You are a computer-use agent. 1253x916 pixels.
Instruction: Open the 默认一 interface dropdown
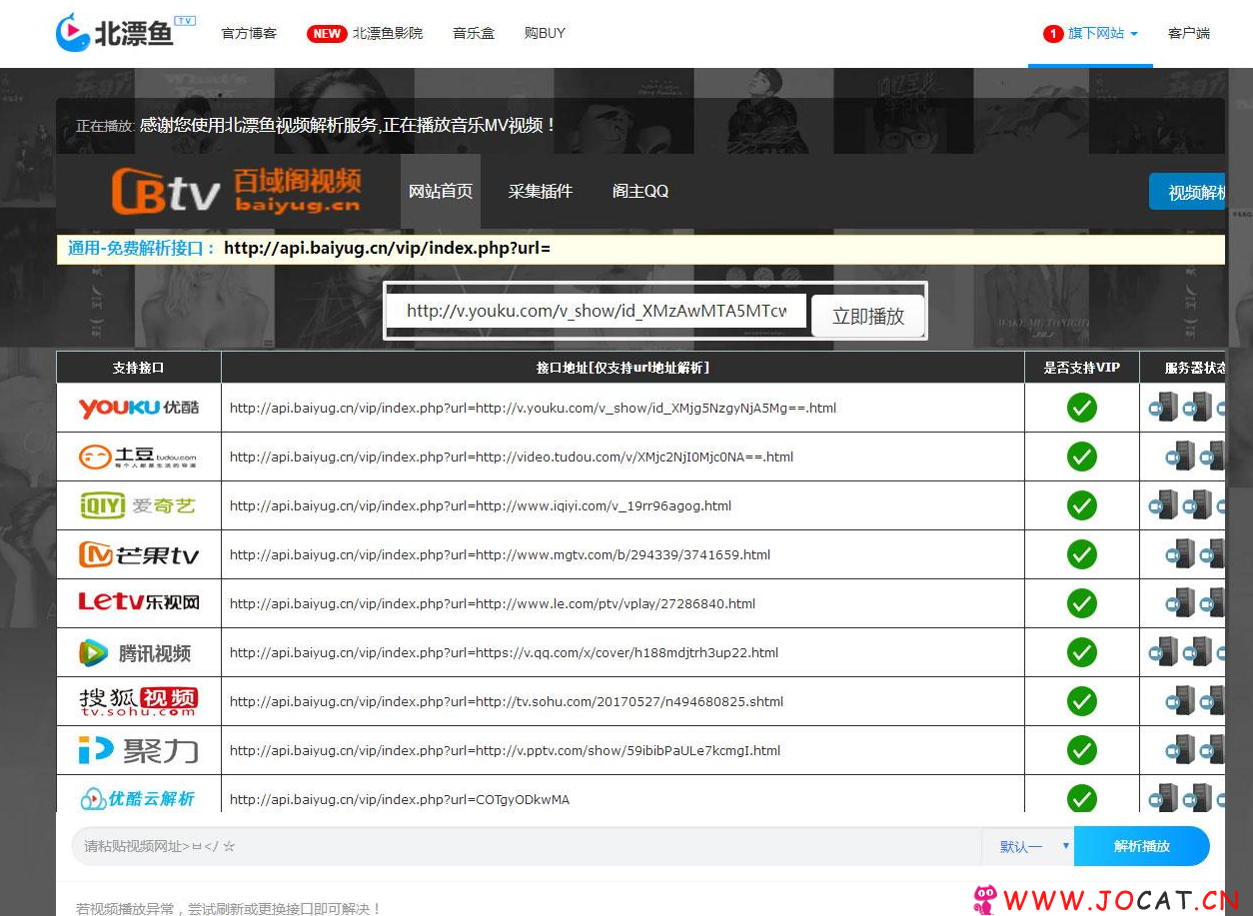coord(1028,846)
